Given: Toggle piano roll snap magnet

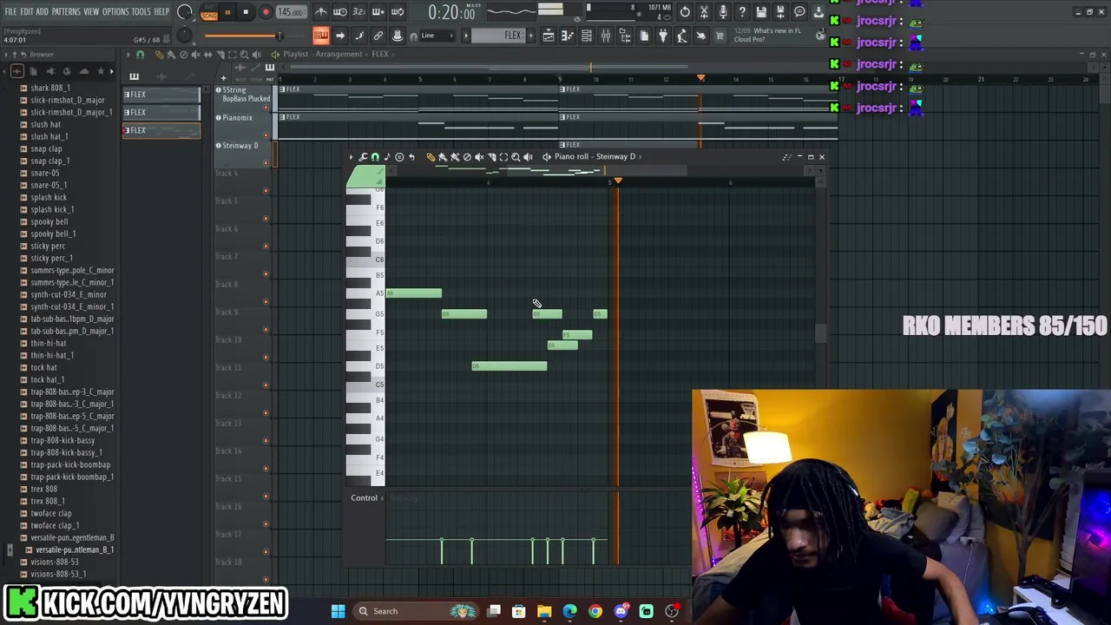Looking at the screenshot, I should click(x=375, y=157).
